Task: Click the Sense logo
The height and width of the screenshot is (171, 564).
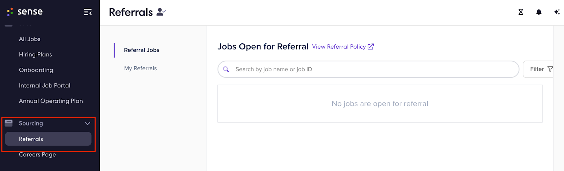Action: point(25,12)
